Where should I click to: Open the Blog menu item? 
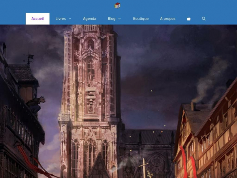pyautogui.click(x=111, y=19)
